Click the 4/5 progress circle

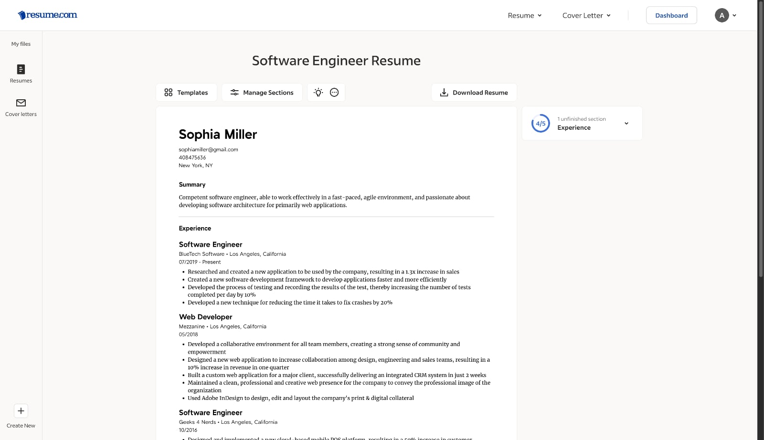(541, 123)
